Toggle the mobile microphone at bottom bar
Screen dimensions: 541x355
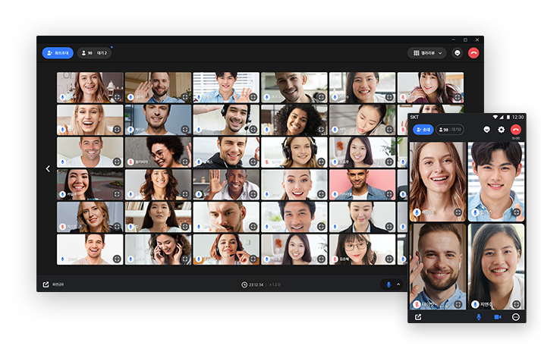click(479, 316)
